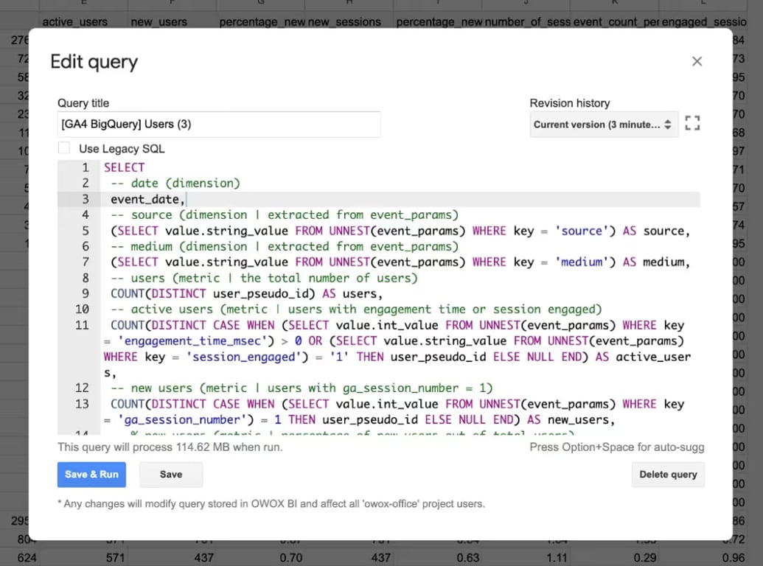Click the spreadsheet cell showing 571
This screenshot has width=763, height=566.
pyautogui.click(x=115, y=558)
